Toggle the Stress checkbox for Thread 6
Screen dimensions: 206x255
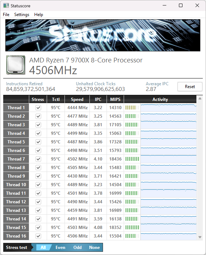coord(38,151)
